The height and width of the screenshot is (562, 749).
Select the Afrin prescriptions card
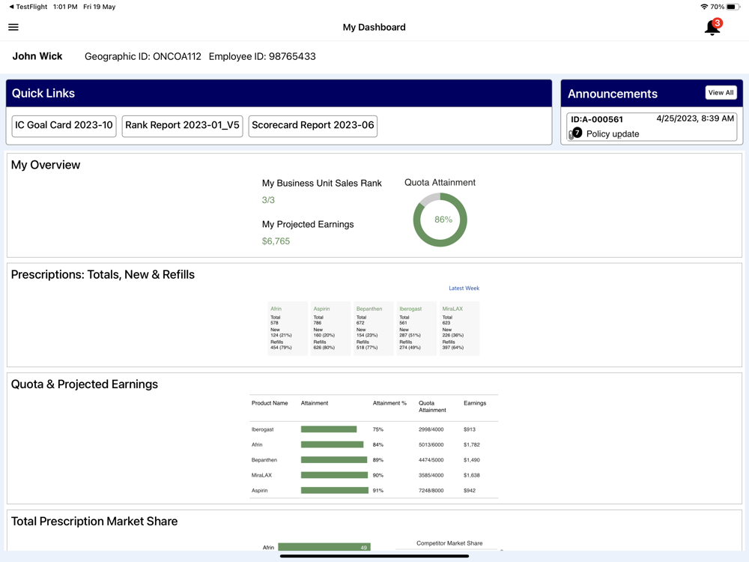(x=288, y=328)
